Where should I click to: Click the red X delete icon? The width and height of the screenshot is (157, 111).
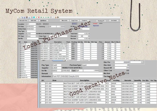(39, 18)
